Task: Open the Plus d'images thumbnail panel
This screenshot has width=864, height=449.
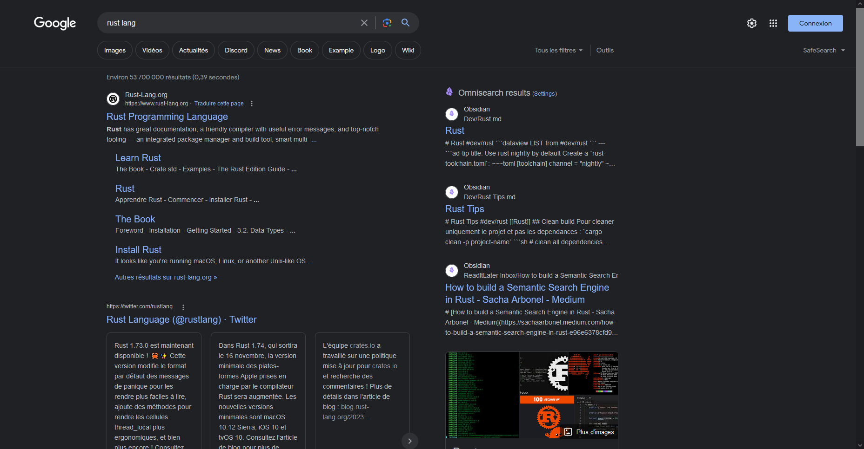Action: coord(590,432)
